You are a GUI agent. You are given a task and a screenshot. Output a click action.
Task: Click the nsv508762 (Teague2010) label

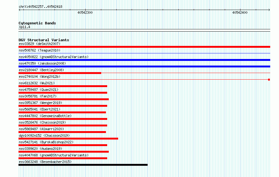(39, 50)
